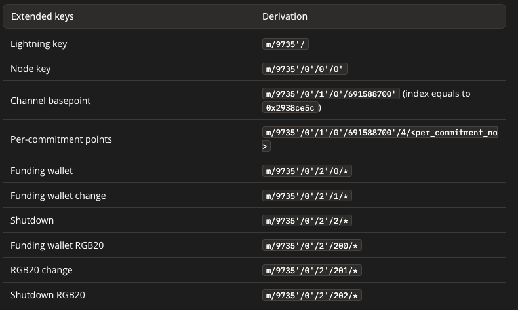
Task: Select the Funding wallet change label
Action: pos(58,196)
